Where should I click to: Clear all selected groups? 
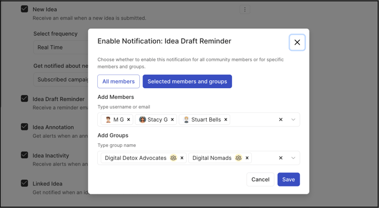281,158
